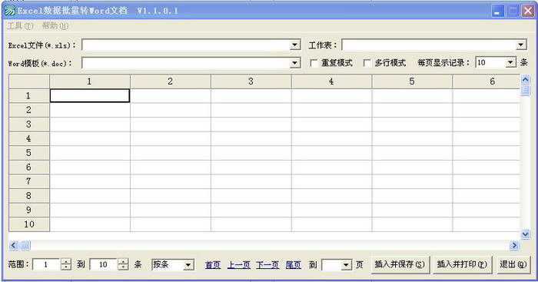Increase the 范围 start value

pyautogui.click(x=66, y=261)
